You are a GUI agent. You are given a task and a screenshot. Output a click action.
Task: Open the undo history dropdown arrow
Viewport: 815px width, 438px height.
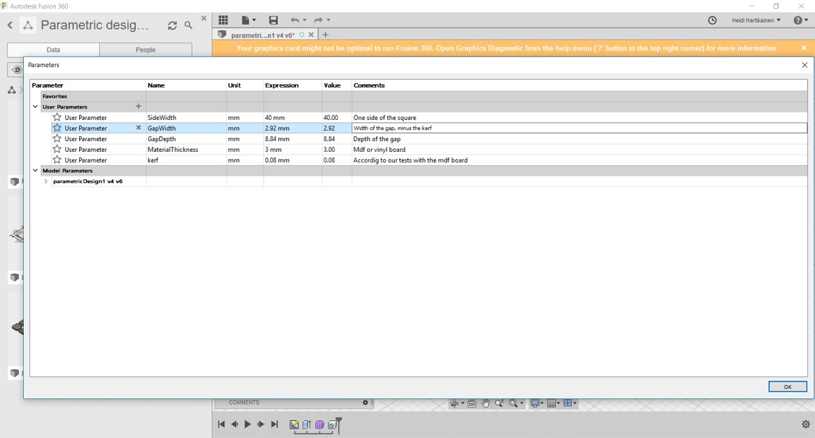(305, 20)
